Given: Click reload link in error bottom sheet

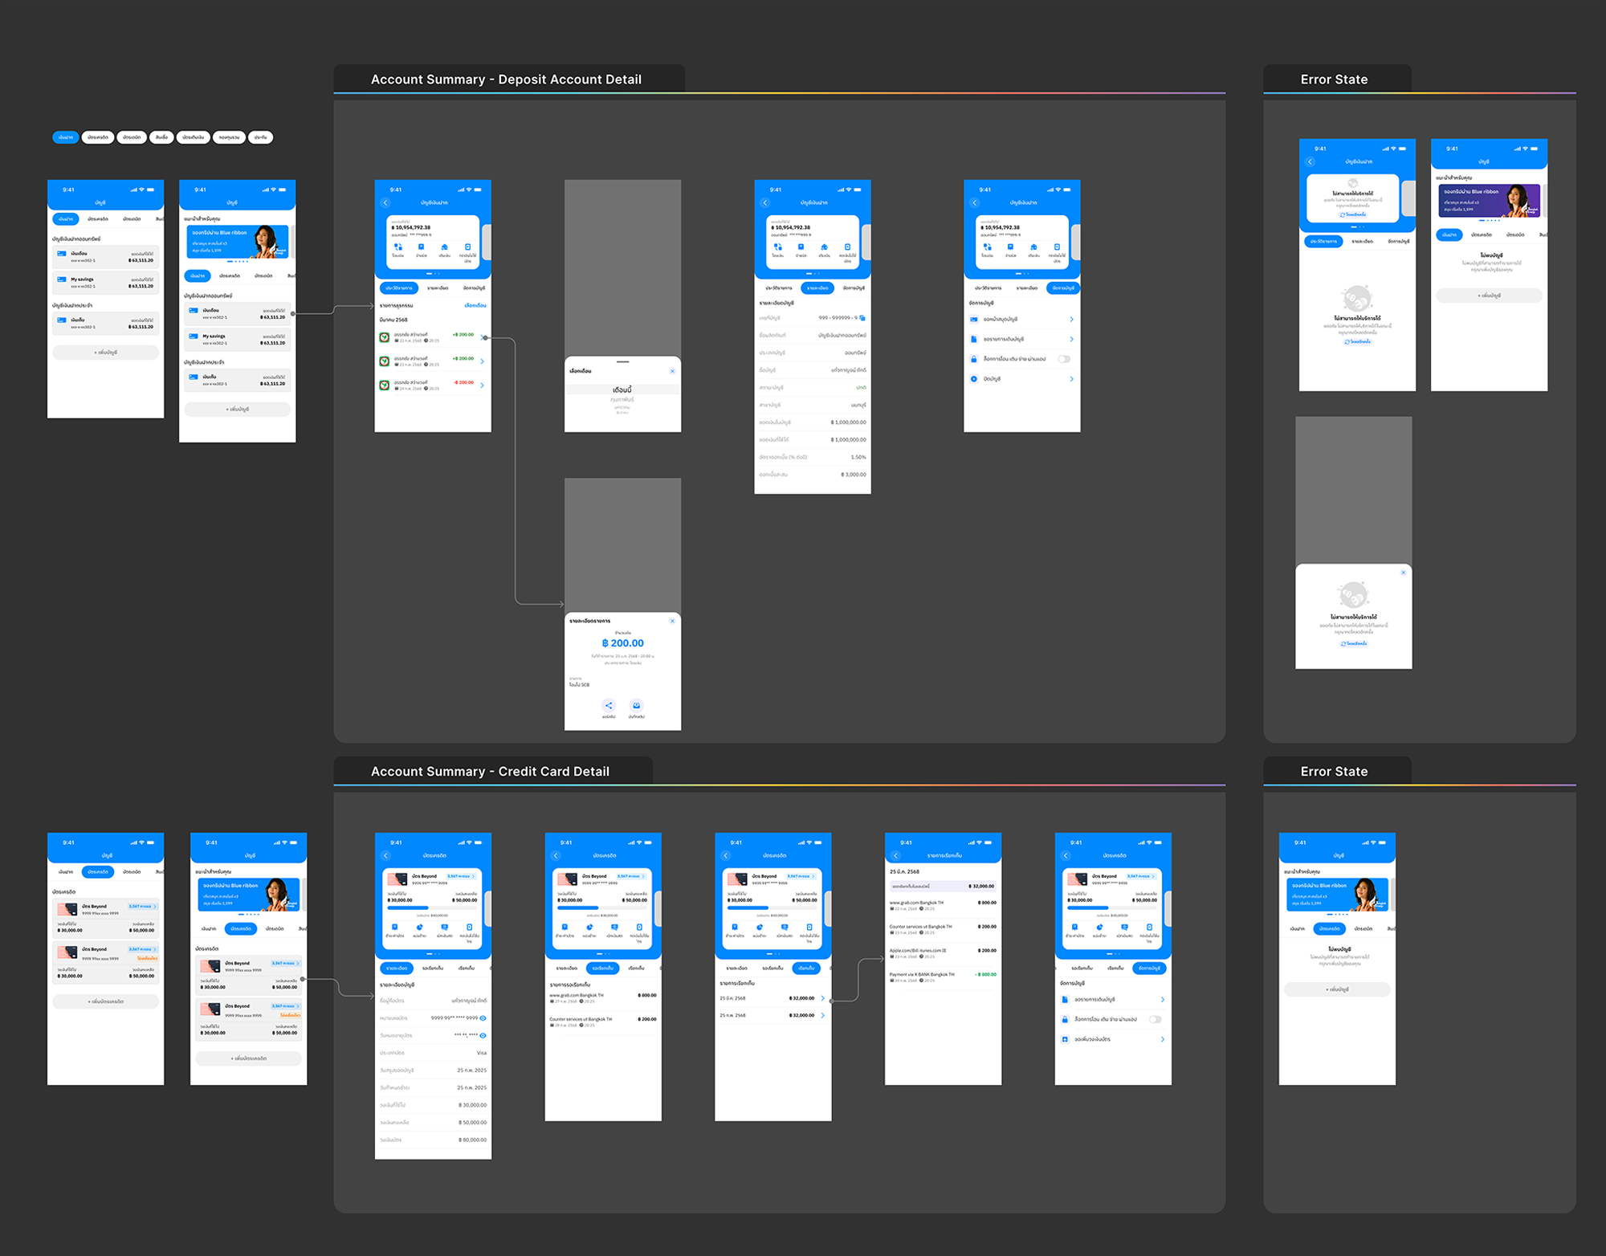Looking at the screenshot, I should coord(1354,643).
